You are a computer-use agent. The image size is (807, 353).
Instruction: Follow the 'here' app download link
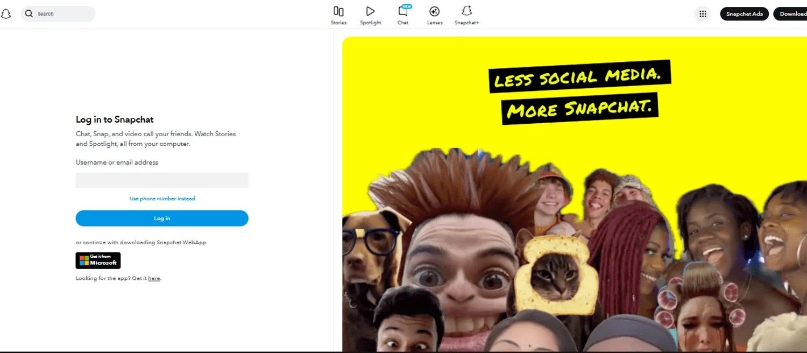pos(154,278)
